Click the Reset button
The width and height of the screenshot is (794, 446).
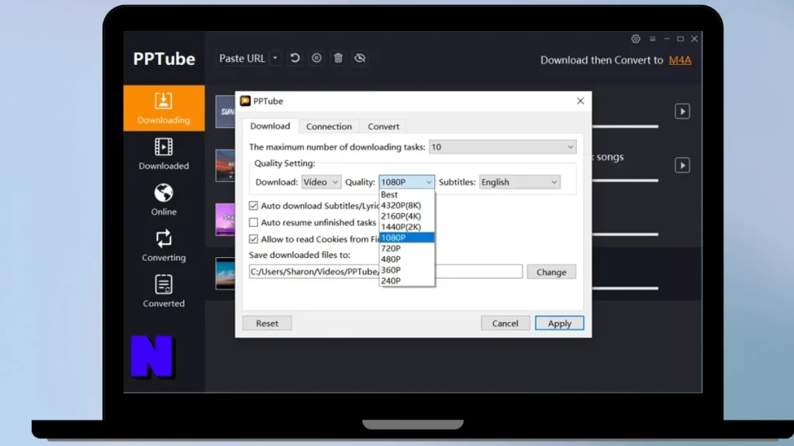point(267,323)
